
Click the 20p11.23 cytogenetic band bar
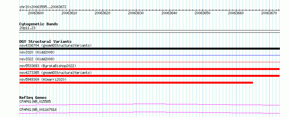(149, 31)
